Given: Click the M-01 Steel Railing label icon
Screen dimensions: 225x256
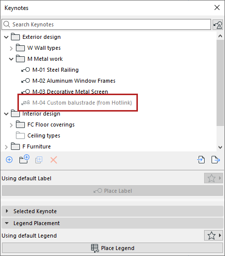Looking at the screenshot, I should [25, 70].
